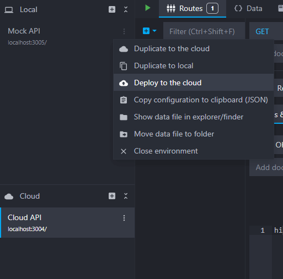
Task: Click the copy icon beside Duplicate to local
Action: click(x=124, y=66)
